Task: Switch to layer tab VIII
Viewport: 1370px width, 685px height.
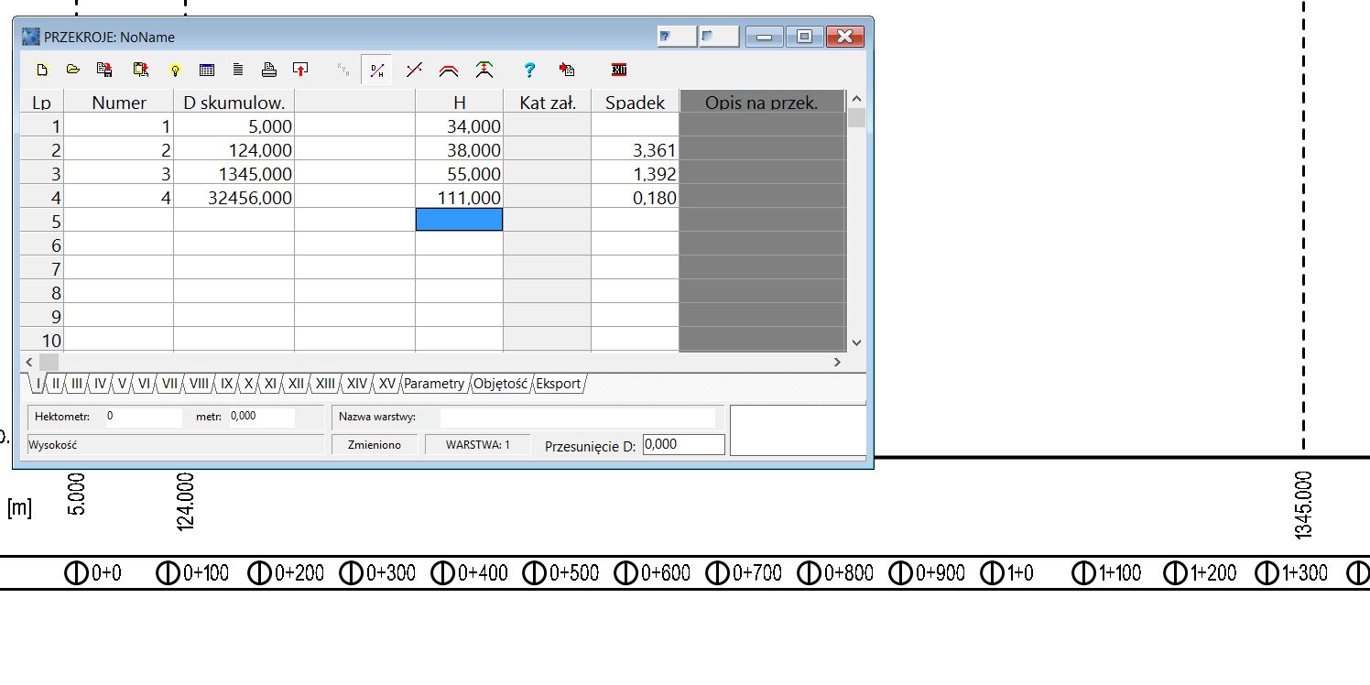Action: point(199,384)
